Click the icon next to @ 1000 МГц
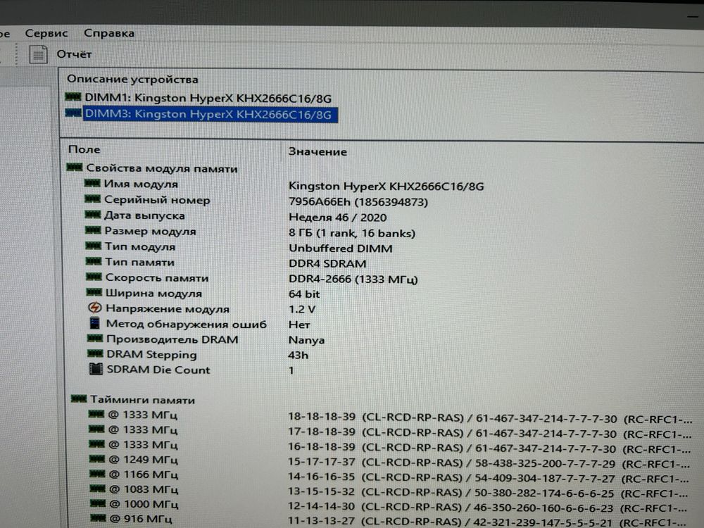 (98, 503)
